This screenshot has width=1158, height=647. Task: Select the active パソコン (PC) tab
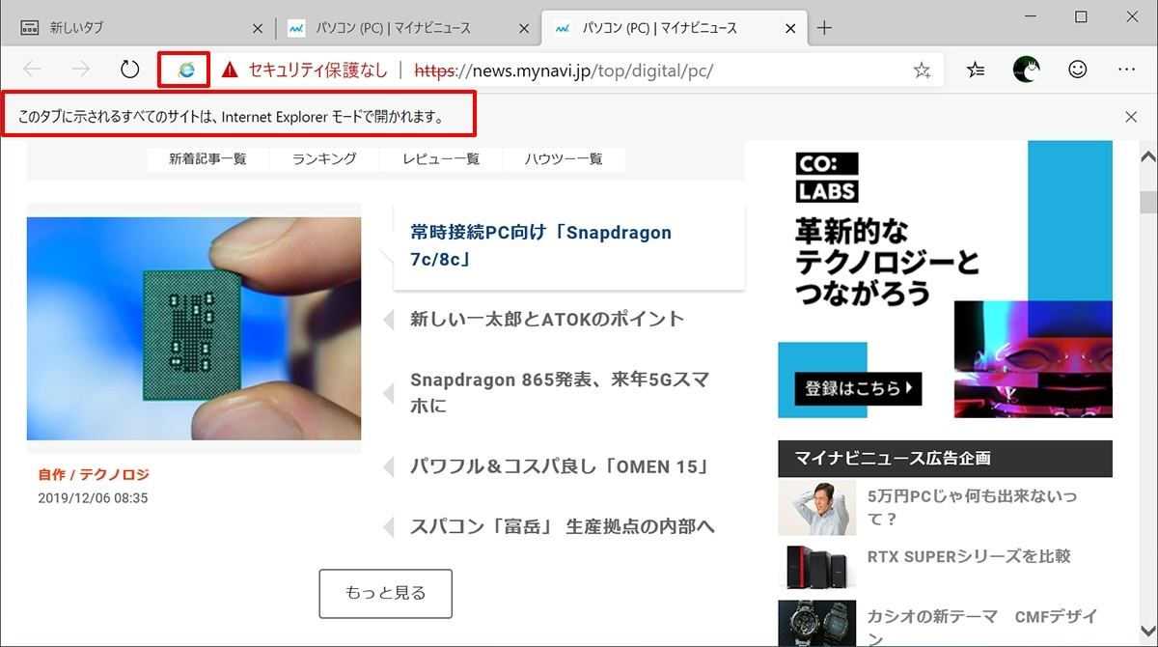coord(675,28)
